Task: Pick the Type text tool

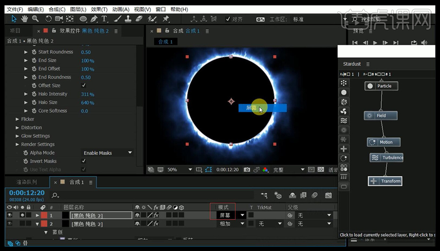Action: [x=104, y=19]
